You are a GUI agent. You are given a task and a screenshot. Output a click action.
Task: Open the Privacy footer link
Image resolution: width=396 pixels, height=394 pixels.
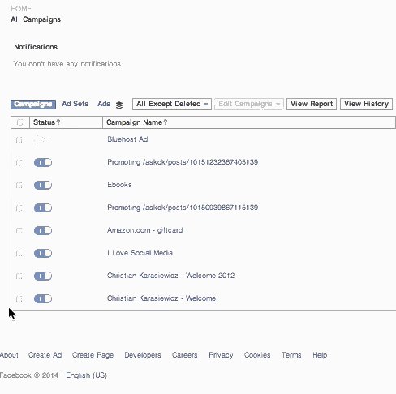point(221,355)
